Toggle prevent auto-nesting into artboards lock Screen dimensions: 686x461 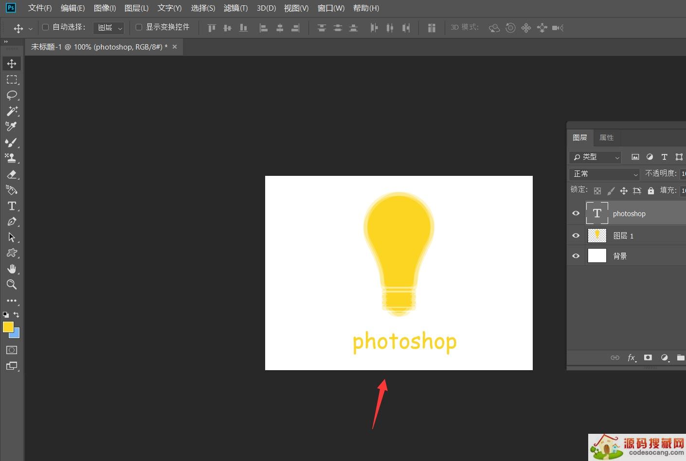tap(637, 191)
